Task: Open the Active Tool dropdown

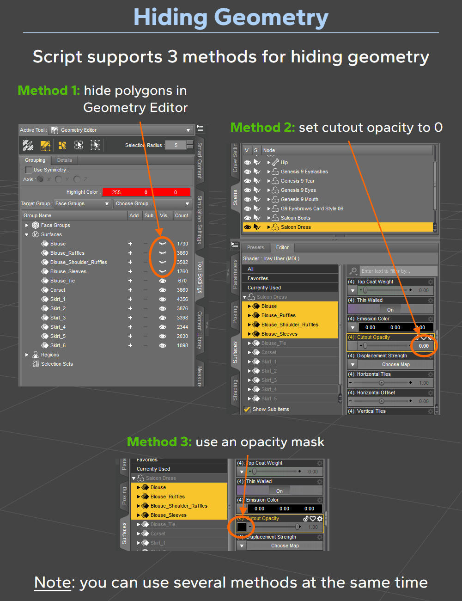Action: pyautogui.click(x=187, y=130)
